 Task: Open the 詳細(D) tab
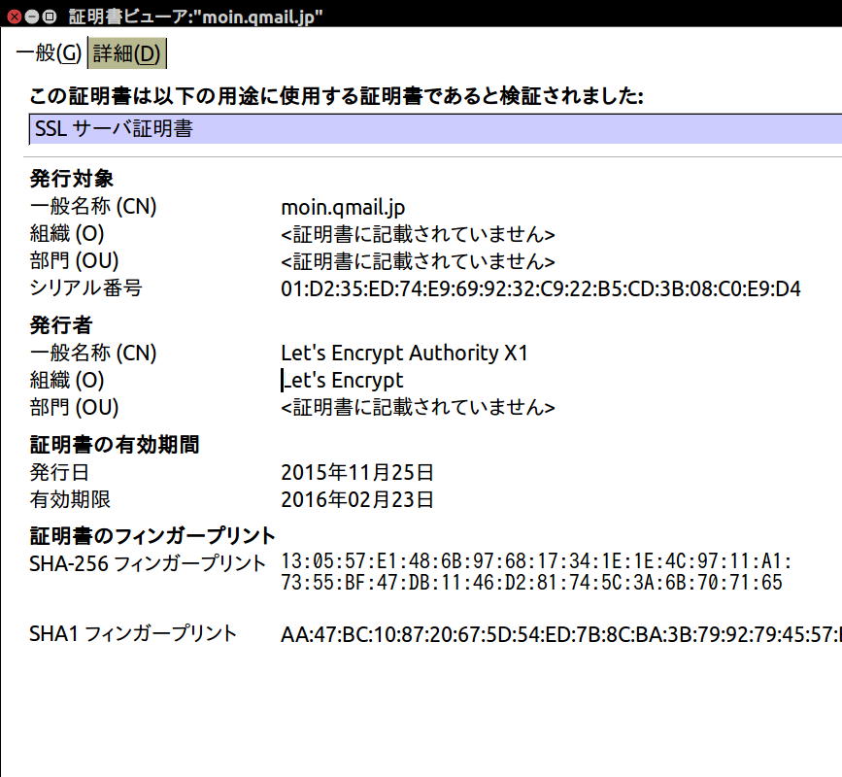tap(127, 53)
